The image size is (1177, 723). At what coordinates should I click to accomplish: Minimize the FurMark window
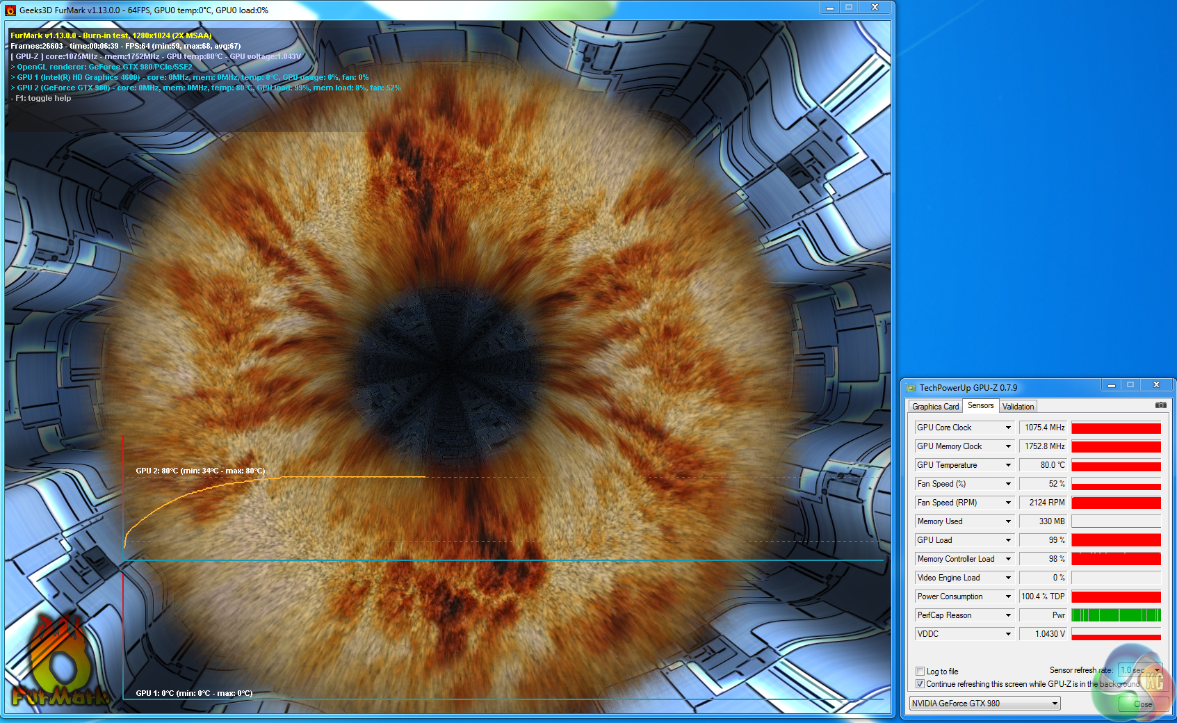(829, 8)
